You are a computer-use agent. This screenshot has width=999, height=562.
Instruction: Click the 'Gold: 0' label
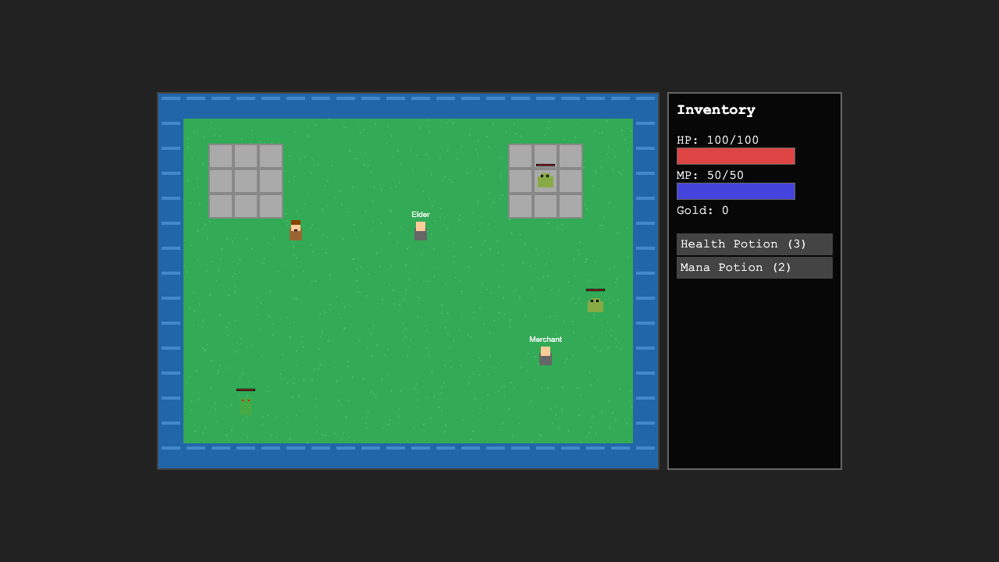click(x=702, y=211)
